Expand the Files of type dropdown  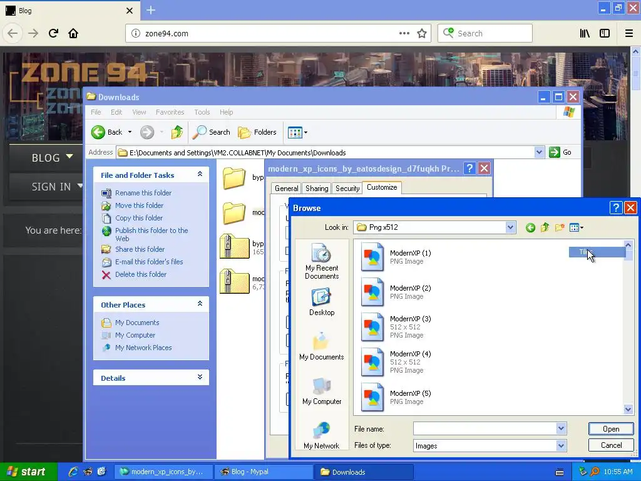coord(562,445)
